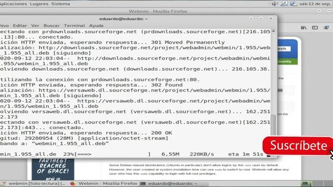Click the “webmin_1.955_all.deb” saving filename

click(70, 143)
